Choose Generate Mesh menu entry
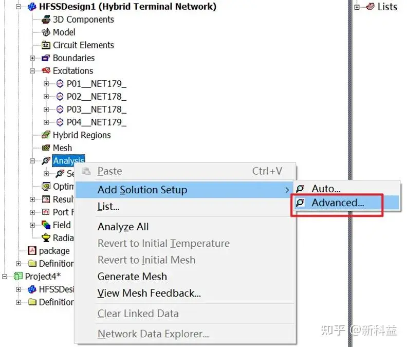The width and height of the screenshot is (407, 347). click(x=132, y=277)
